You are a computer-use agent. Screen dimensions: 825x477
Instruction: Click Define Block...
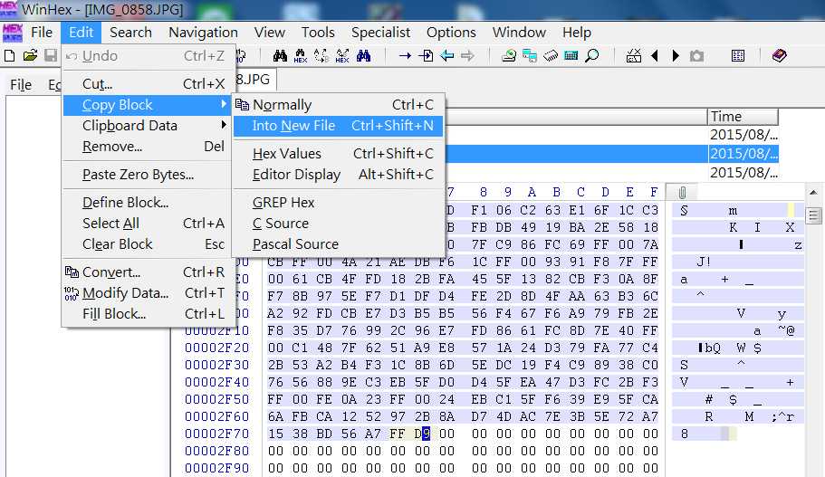click(x=148, y=203)
